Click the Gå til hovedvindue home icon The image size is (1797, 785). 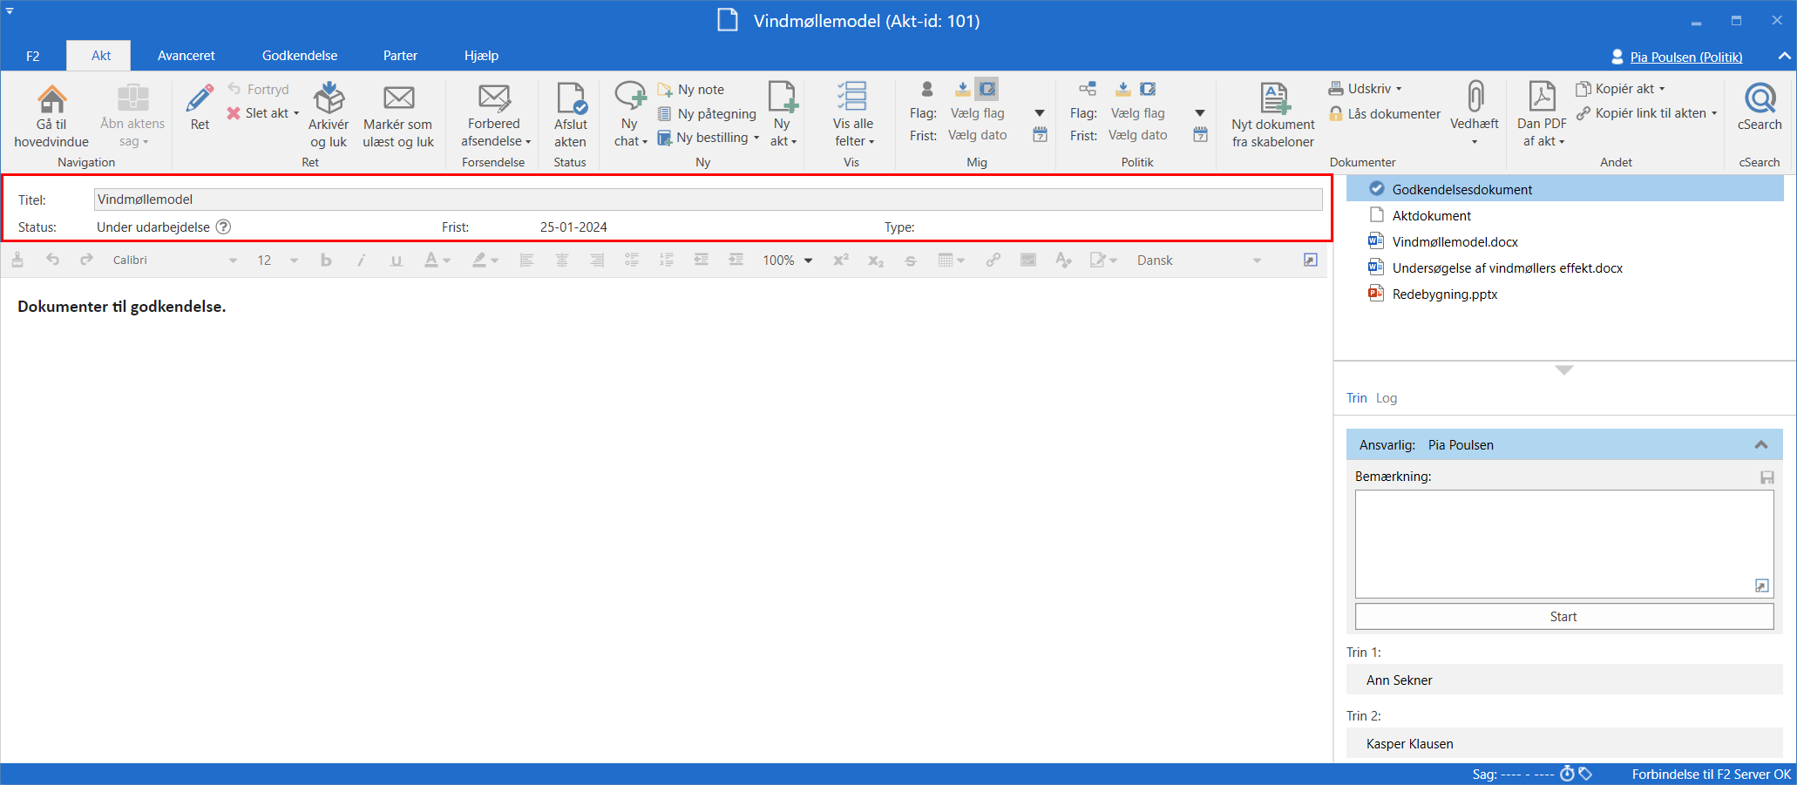click(x=51, y=98)
